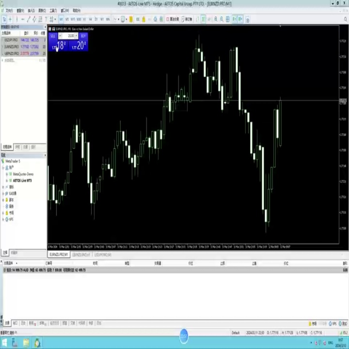Select the vertical line drawing tool
Screen dimensions: 349x349
point(16,19)
